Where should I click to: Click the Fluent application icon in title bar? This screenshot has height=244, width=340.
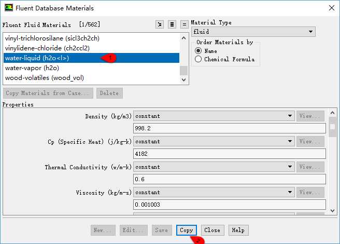pyautogui.click(x=9, y=8)
